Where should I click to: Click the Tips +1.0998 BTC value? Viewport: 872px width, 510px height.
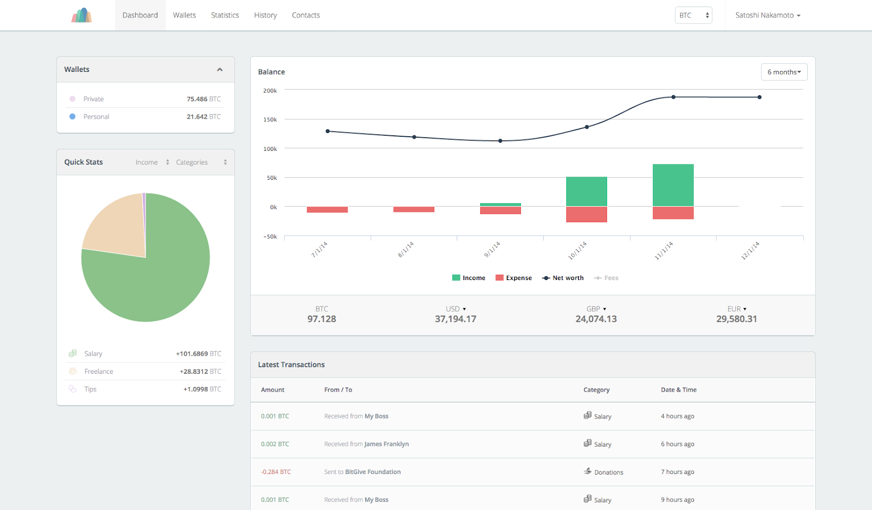point(202,389)
